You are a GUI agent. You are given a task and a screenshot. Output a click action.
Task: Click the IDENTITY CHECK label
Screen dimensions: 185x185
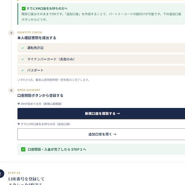pyautogui.click(x=30, y=32)
